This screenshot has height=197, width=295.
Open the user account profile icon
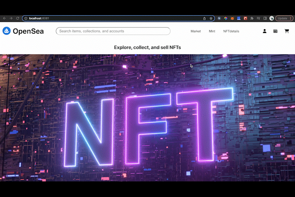coord(265,31)
